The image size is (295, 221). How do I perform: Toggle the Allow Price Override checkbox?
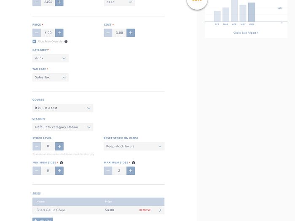coord(34,41)
